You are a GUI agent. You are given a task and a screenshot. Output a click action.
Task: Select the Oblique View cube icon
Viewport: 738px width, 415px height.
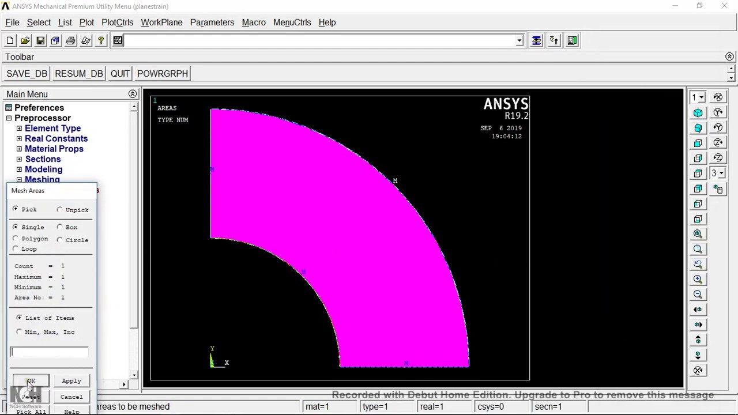click(698, 127)
